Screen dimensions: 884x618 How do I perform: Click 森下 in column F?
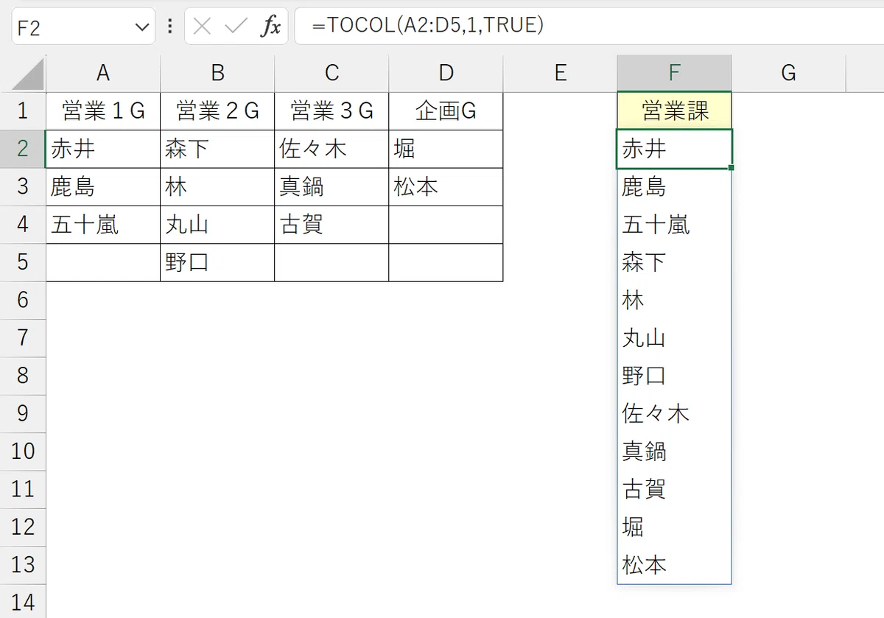click(674, 262)
